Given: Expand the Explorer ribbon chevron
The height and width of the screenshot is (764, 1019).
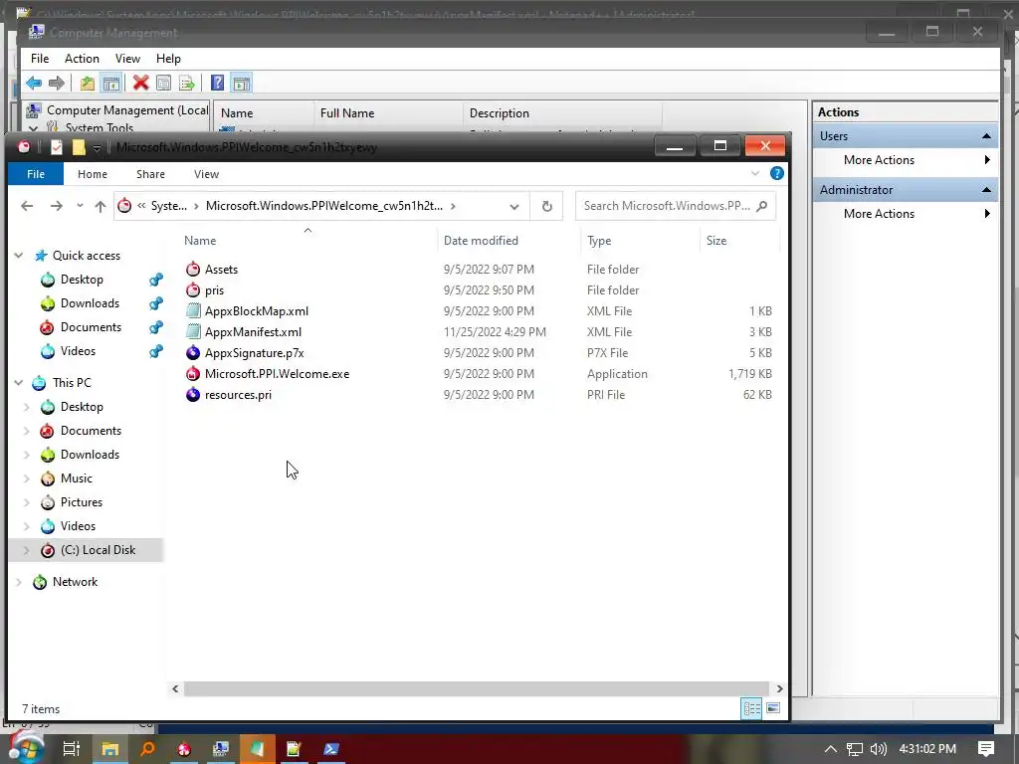Looking at the screenshot, I should [x=754, y=173].
